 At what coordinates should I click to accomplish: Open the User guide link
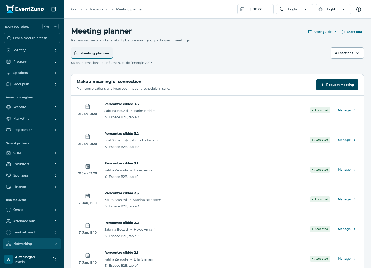(323, 32)
